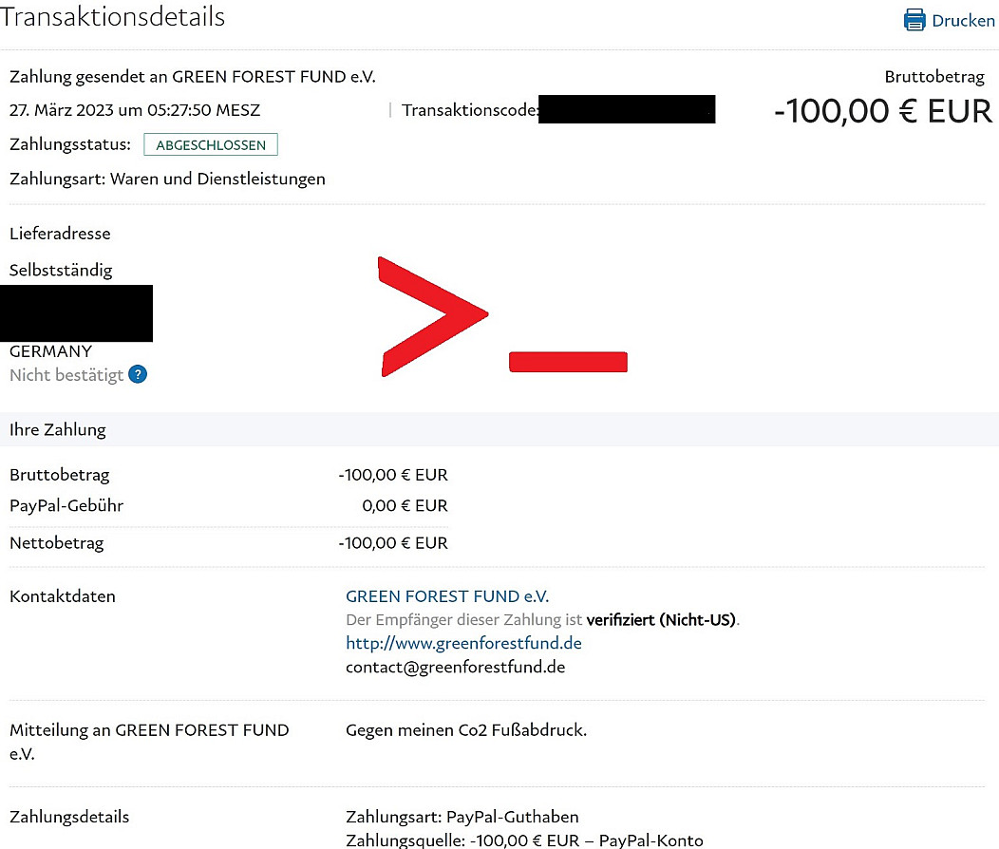This screenshot has height=849, width=999.
Task: Click the bold verifiziert (Nicht-US) text
Action: 662,620
